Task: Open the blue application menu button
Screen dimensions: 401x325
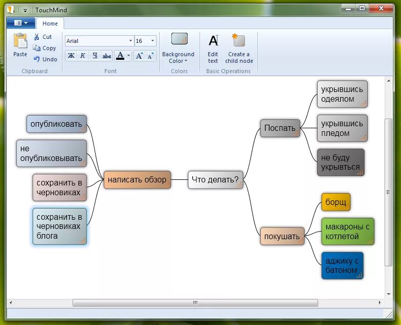Action: [x=20, y=23]
